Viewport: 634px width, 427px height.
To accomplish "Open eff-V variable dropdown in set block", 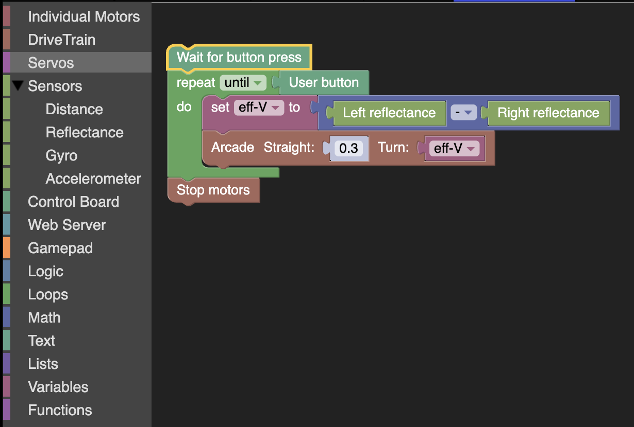I will coord(259,107).
